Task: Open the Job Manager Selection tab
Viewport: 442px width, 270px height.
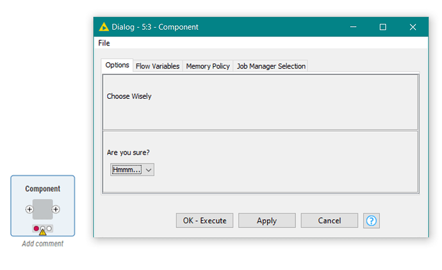Action: [x=271, y=66]
